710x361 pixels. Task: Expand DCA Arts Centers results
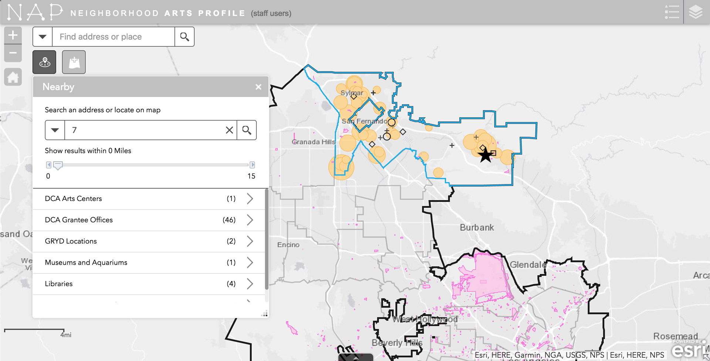pos(149,199)
